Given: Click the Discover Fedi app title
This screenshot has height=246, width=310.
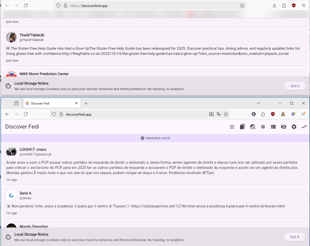Looking at the screenshot, I should pos(22,127).
